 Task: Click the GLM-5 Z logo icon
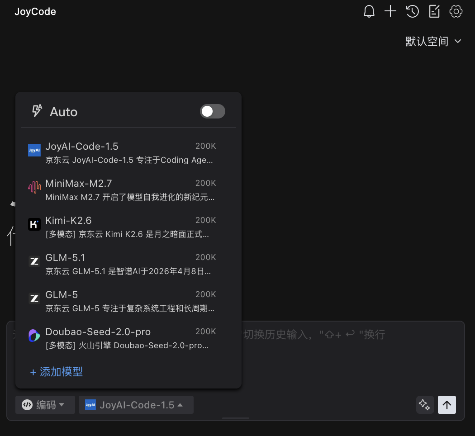click(34, 299)
